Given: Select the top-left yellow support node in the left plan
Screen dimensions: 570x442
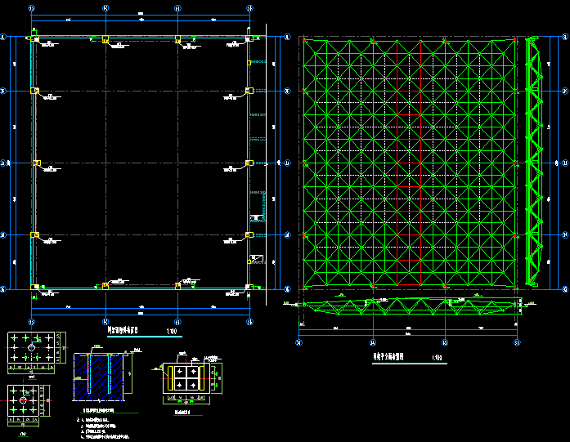Looking at the screenshot, I should pyautogui.click(x=32, y=39).
